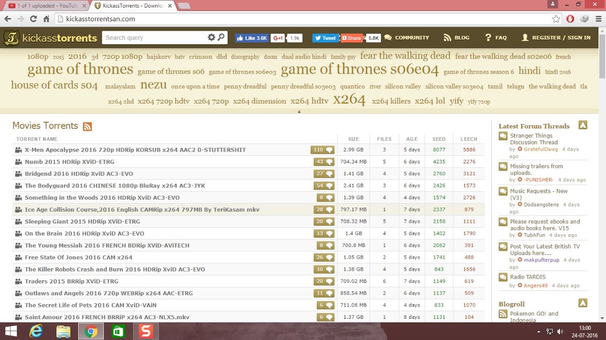Click the 'yify' tag
This screenshot has height=340, width=606.
click(x=456, y=101)
